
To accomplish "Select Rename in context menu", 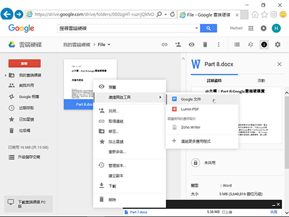I will point(129,152).
